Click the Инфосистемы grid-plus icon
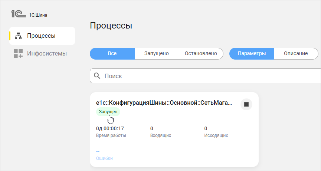Screen dimensions: 321x171 tap(18, 54)
